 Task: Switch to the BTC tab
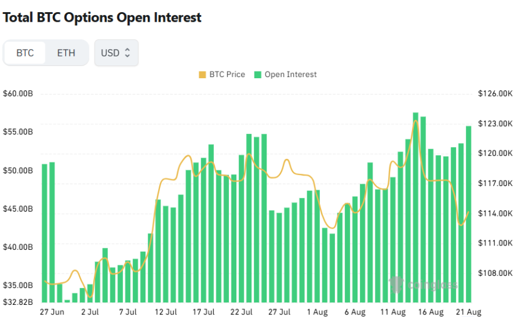point(25,53)
